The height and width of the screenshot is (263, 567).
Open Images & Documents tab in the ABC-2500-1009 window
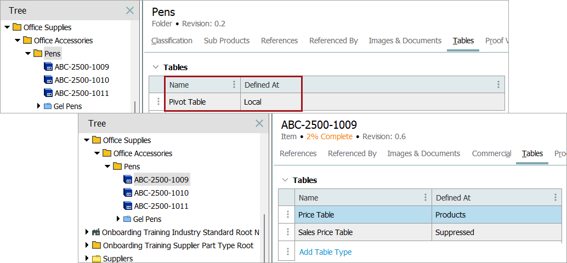424,153
